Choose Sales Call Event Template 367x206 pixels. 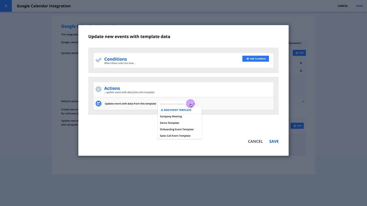coord(180,136)
